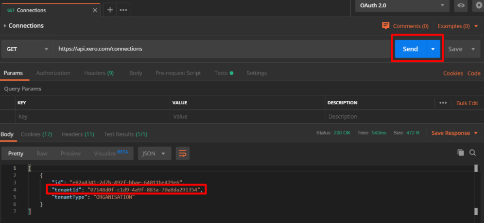This screenshot has height=223, width=484.
Task: Click the tenantId value in response
Action: (145, 189)
